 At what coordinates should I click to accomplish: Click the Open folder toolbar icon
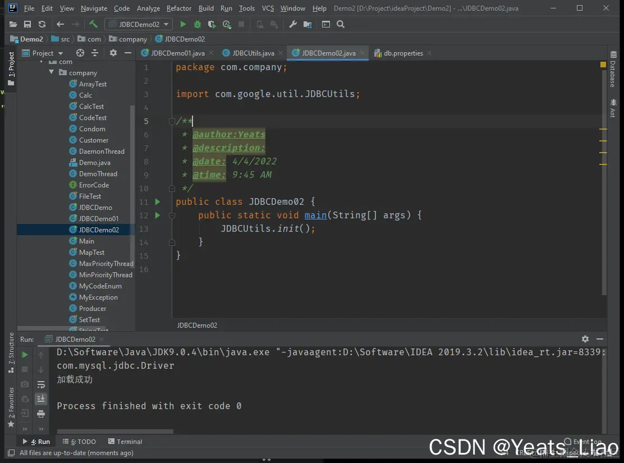click(13, 24)
